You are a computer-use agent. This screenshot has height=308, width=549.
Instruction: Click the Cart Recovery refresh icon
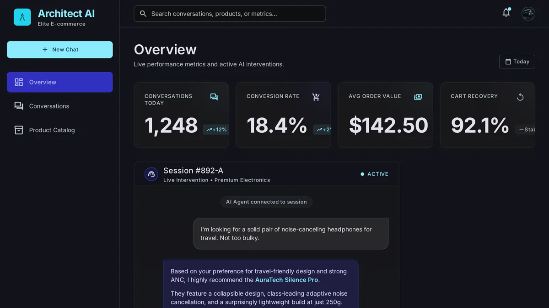click(520, 97)
